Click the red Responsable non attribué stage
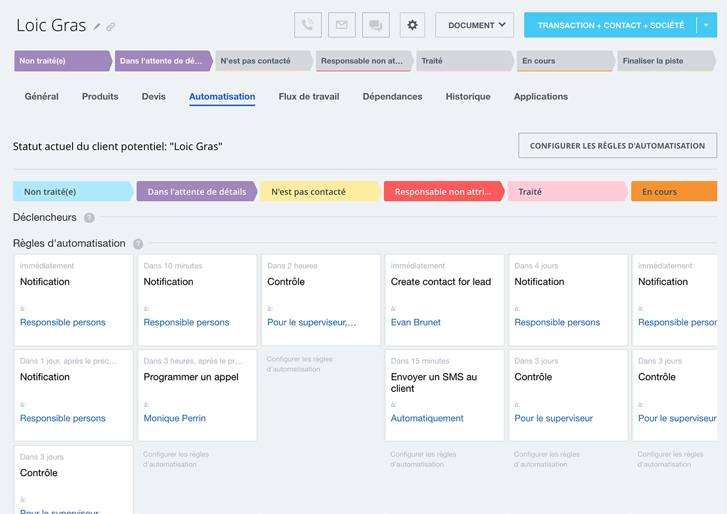Image resolution: width=727 pixels, height=514 pixels. (443, 192)
